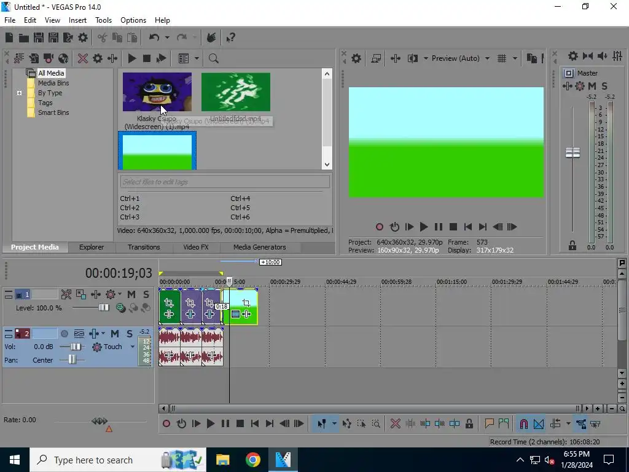
Task: Switch to the Video FX tab
Action: 196,247
